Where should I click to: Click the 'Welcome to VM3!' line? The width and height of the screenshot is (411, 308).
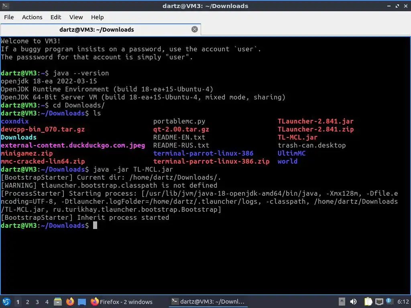coord(31,41)
